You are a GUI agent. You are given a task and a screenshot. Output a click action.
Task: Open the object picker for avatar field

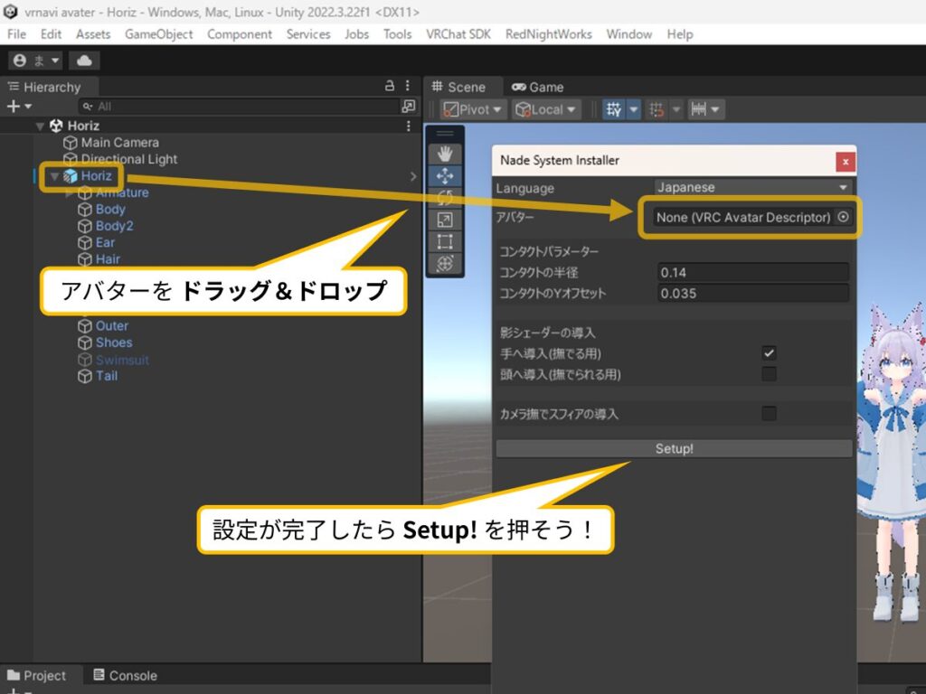[x=843, y=217]
